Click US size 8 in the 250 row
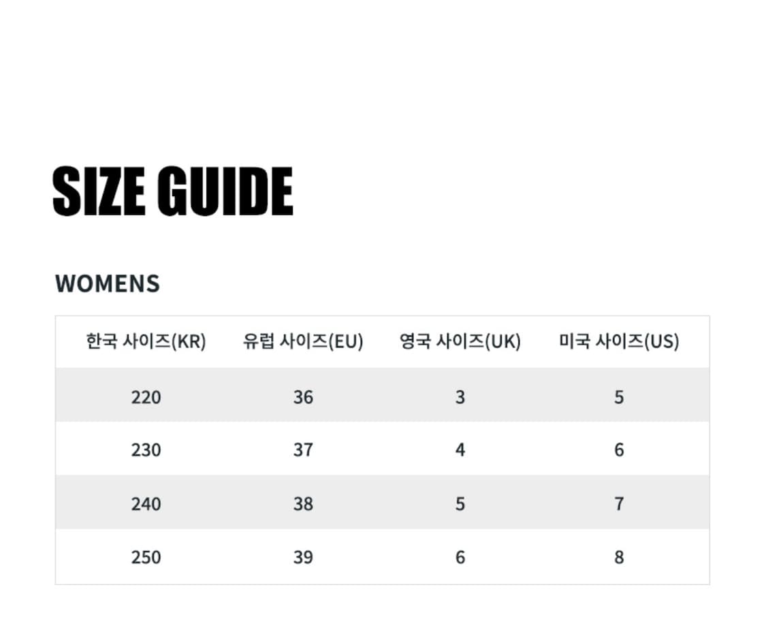The height and width of the screenshot is (622, 766). [x=618, y=557]
